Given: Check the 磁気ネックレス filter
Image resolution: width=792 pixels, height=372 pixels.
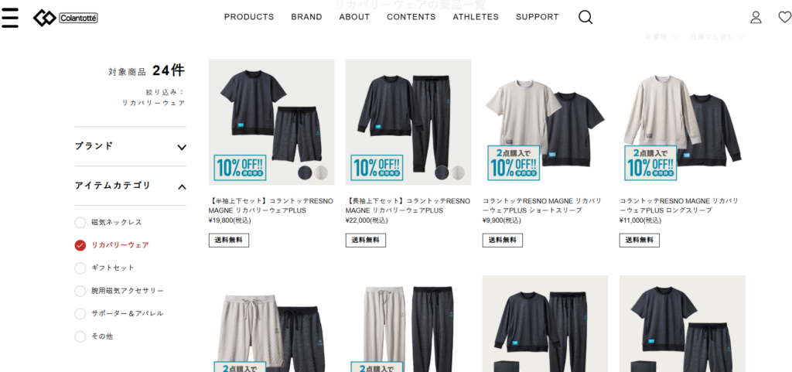Looking at the screenshot, I should pos(80,223).
